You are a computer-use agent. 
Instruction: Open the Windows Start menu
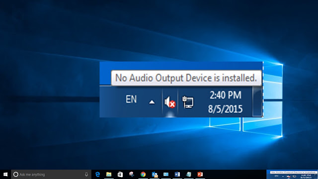click(x=5, y=175)
